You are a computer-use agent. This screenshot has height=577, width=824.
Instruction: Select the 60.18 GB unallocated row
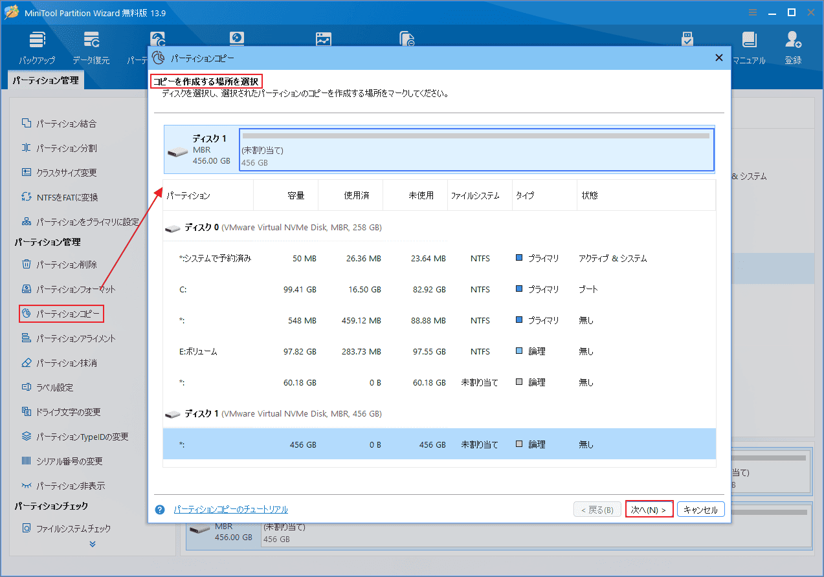(x=440, y=382)
